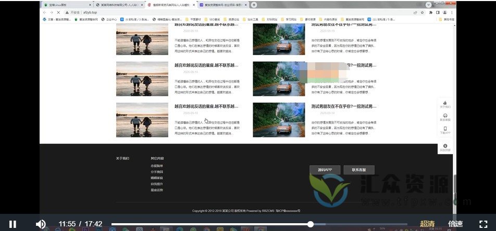Open bottom-row article 测试男朋友在不在乎你
The width and height of the screenshot is (496, 231).
[x=344, y=106]
